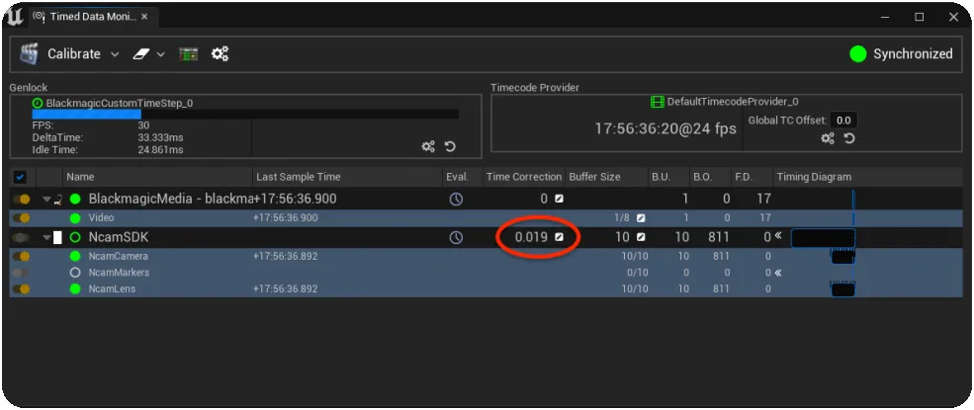Toggle the NcamLens enable switch
The image size is (974, 410).
21,289
